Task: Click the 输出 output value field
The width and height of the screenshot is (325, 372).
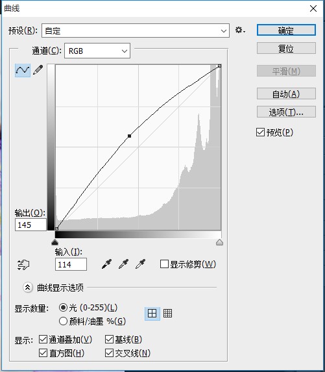Action: click(30, 225)
